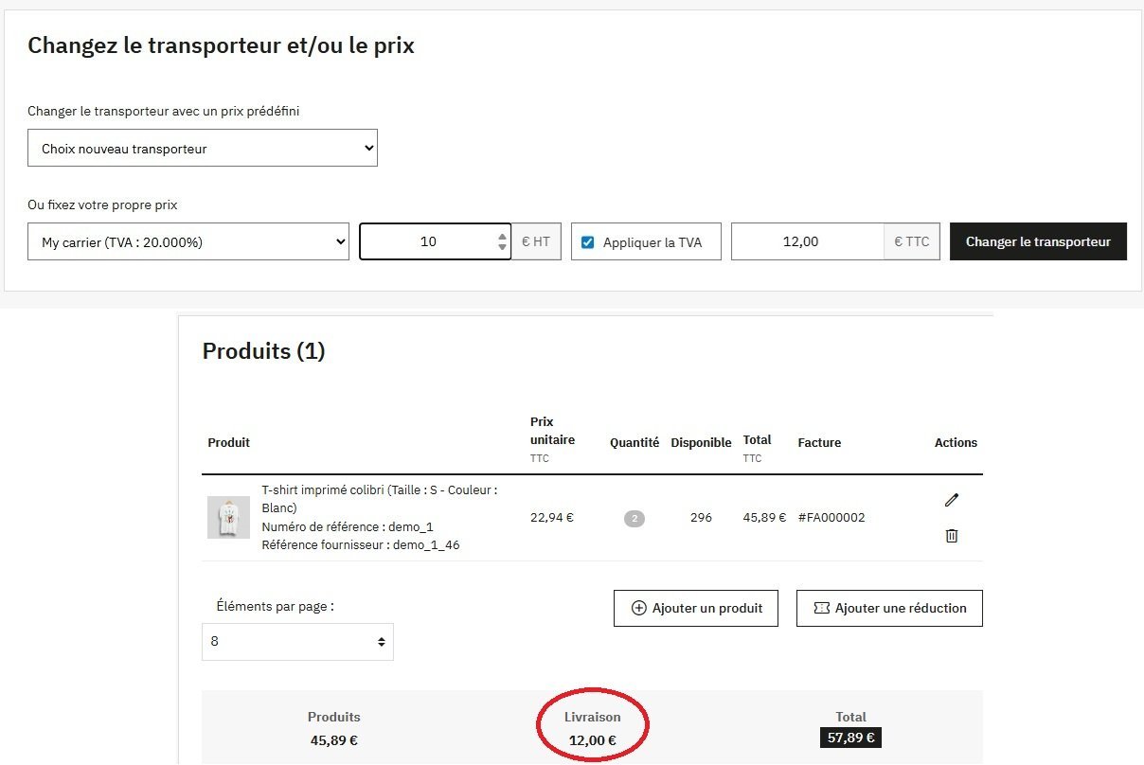The height and width of the screenshot is (765, 1144).
Task: Toggle the Appliquer la TVA checkbox
Action: click(587, 242)
